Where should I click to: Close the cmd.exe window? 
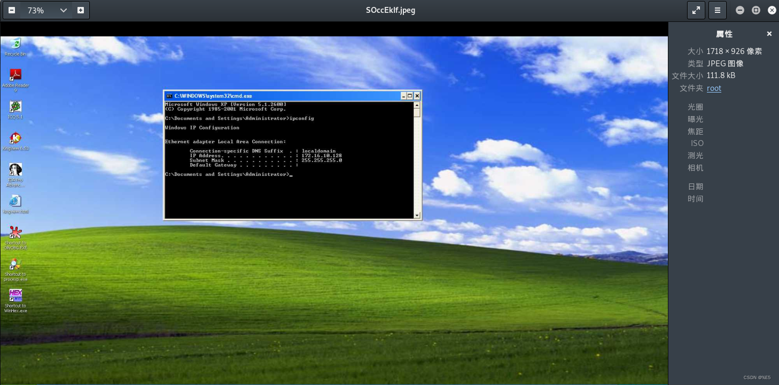[417, 96]
